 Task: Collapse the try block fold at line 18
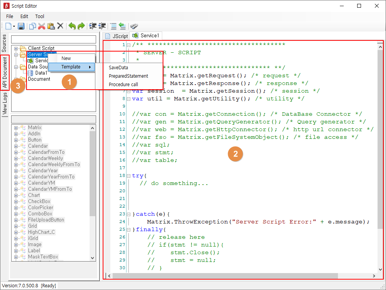pos(128,176)
